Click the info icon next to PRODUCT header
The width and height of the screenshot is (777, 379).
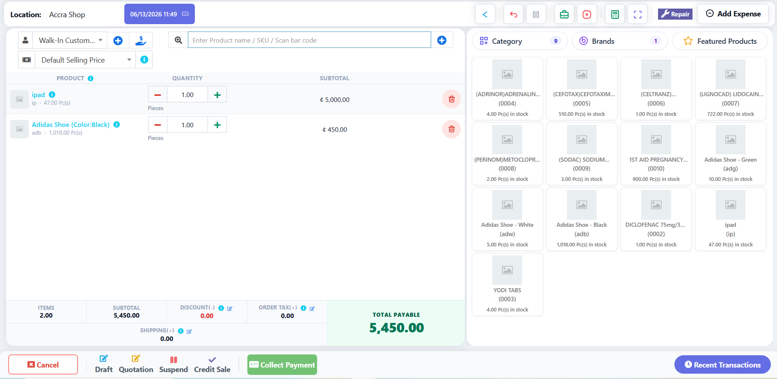coord(91,78)
